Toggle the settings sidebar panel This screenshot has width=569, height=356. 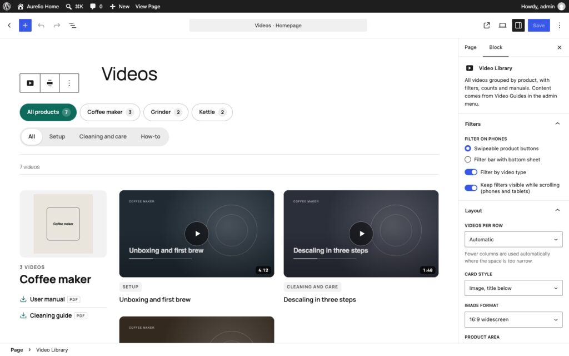518,26
